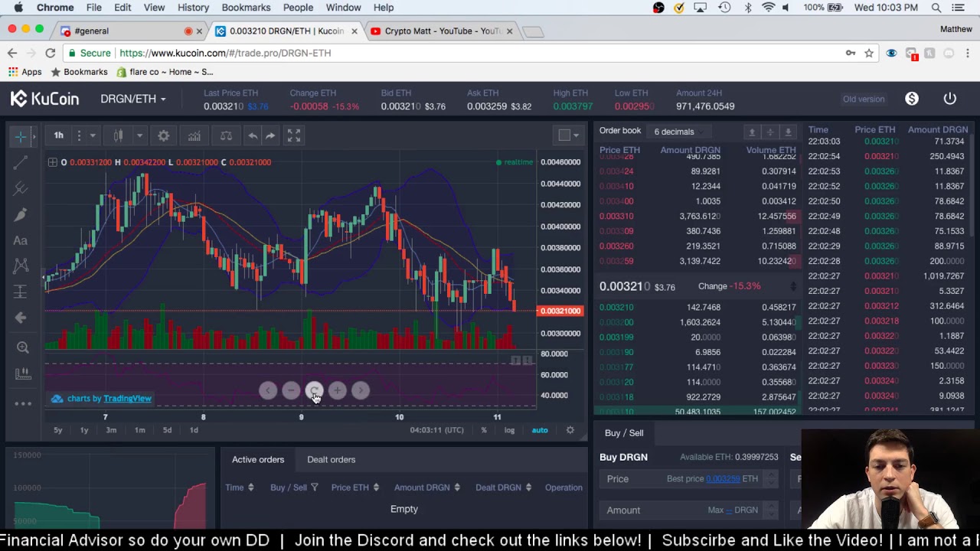This screenshot has width=980, height=551.
Task: Click the best price 0.003259 link
Action: pos(723,479)
